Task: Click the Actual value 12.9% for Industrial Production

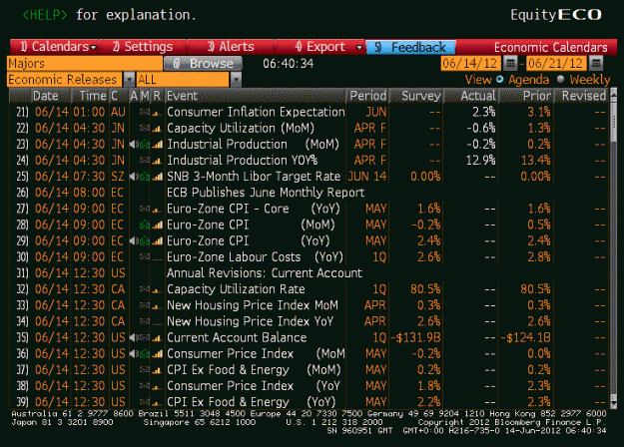Action: [x=480, y=161]
